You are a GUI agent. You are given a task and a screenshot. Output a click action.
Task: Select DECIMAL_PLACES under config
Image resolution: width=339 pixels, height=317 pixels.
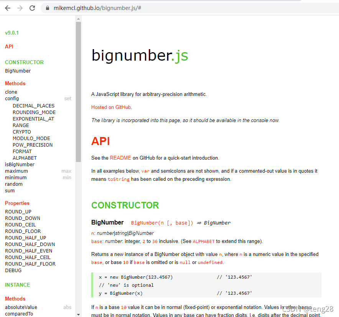(x=34, y=106)
